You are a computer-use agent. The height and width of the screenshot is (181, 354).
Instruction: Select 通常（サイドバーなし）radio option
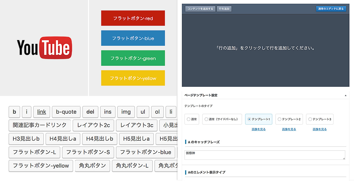click(222, 119)
